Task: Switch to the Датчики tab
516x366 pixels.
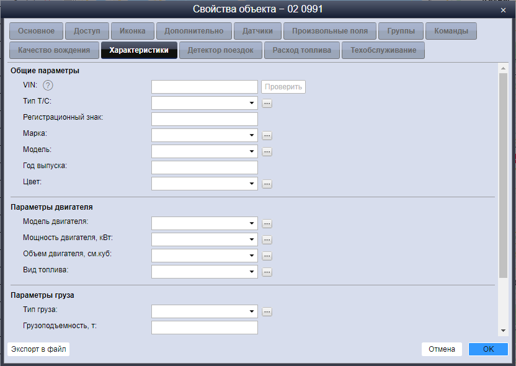Action: (257, 31)
